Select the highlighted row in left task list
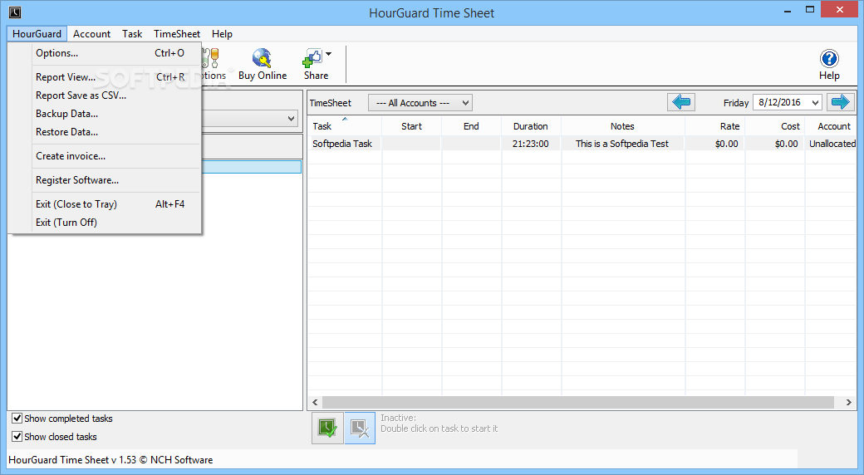 point(251,166)
